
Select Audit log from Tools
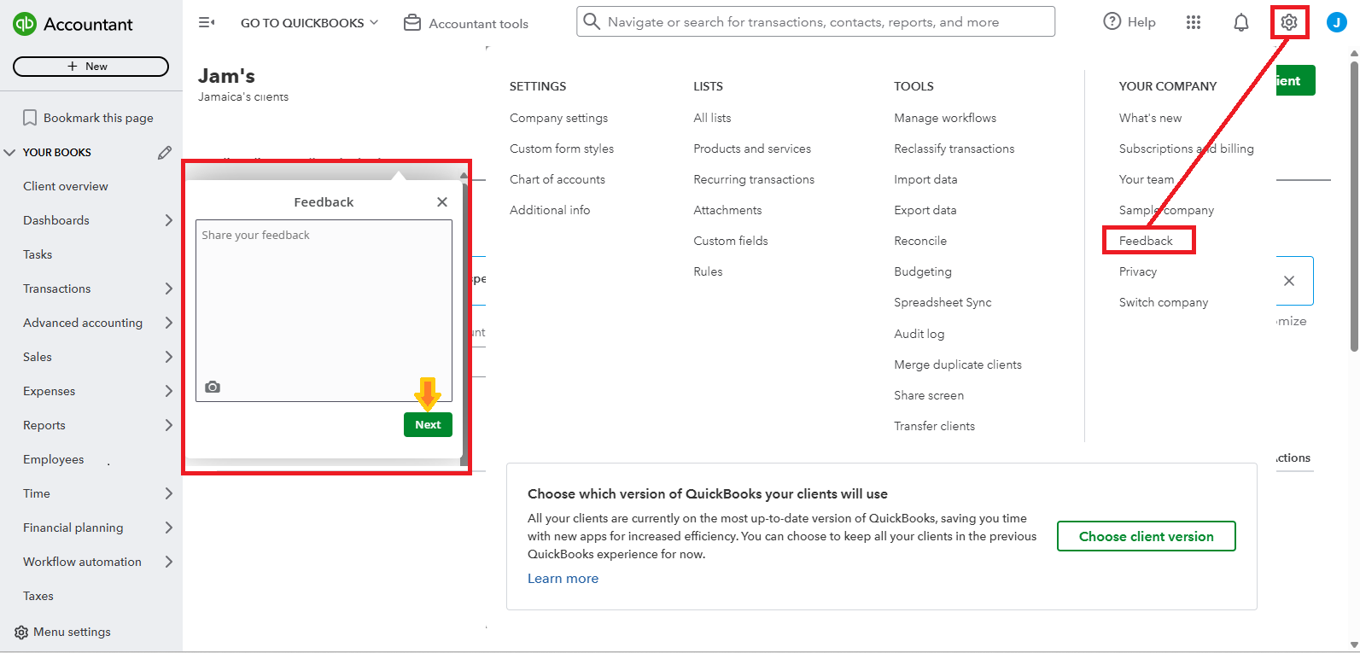(919, 334)
